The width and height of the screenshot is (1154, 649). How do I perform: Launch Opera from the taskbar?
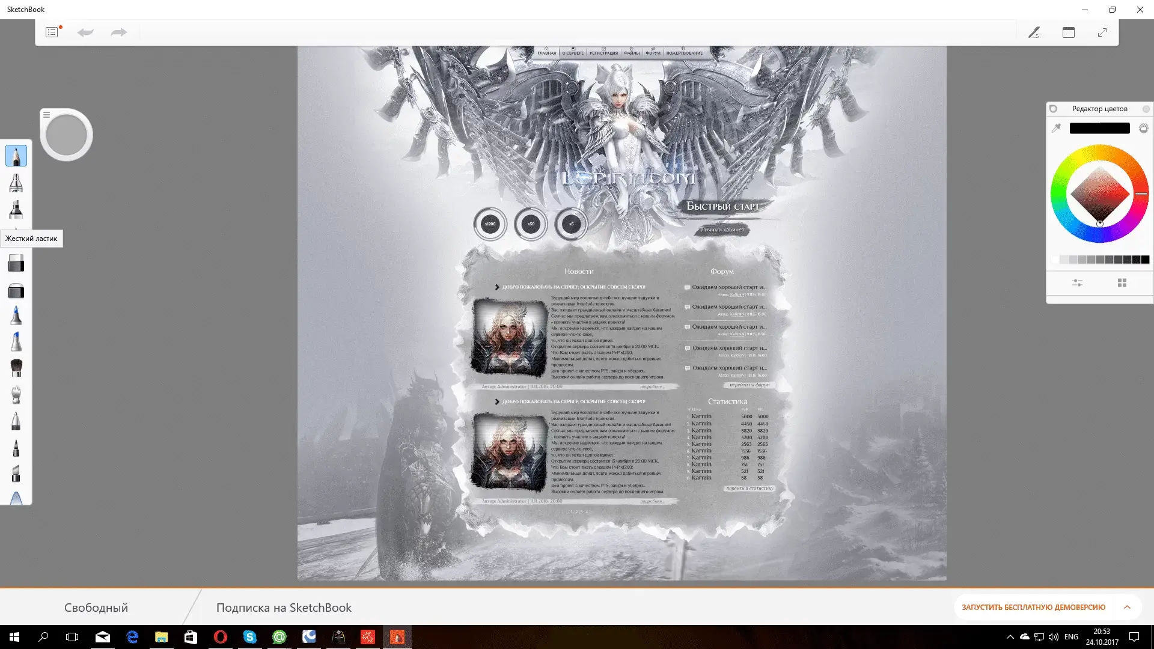coord(221,637)
